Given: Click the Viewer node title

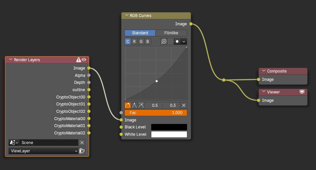Looking at the screenshot, I should 273,92.
